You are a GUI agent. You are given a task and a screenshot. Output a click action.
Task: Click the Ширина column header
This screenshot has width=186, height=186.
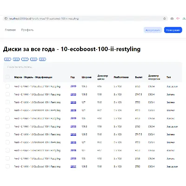point(86,77)
